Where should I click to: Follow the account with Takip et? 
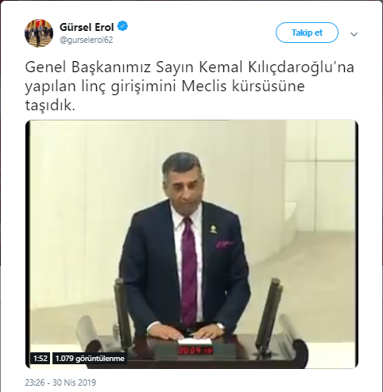click(x=307, y=33)
